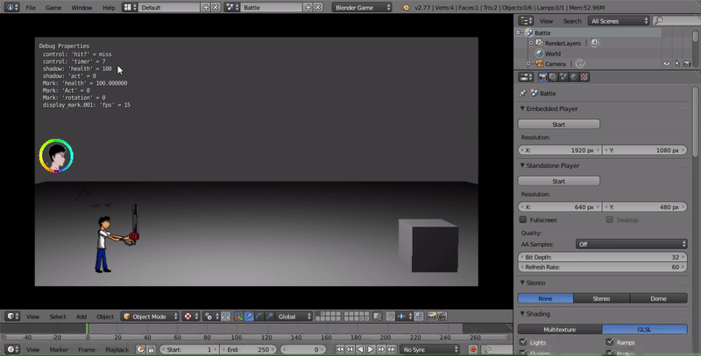Screen dimensions: 701x356
Task: Open the Scene properties tab icon
Action: (x=563, y=77)
